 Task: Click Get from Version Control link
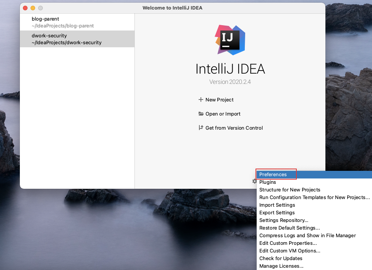234,128
